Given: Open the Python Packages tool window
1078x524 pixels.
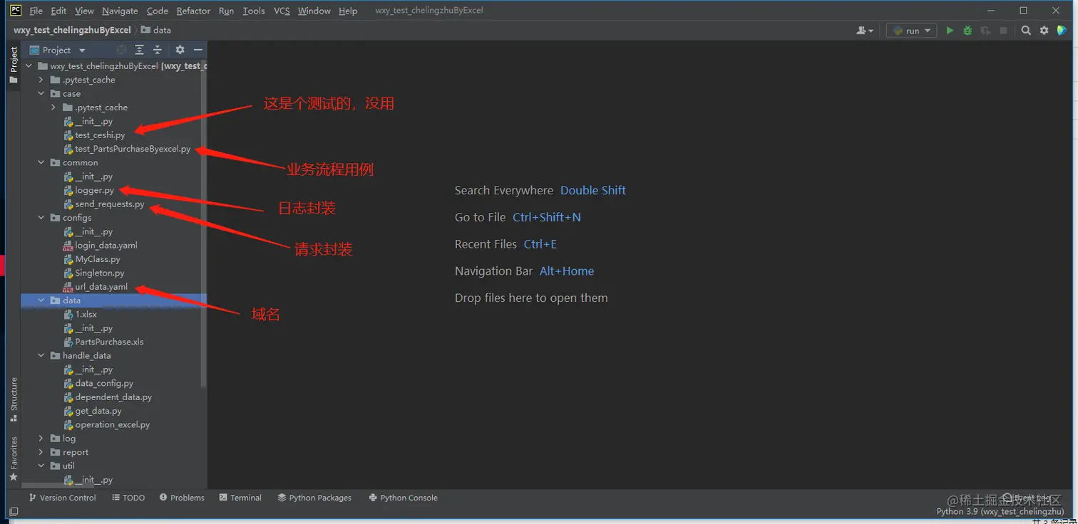Looking at the screenshot, I should click(314, 498).
